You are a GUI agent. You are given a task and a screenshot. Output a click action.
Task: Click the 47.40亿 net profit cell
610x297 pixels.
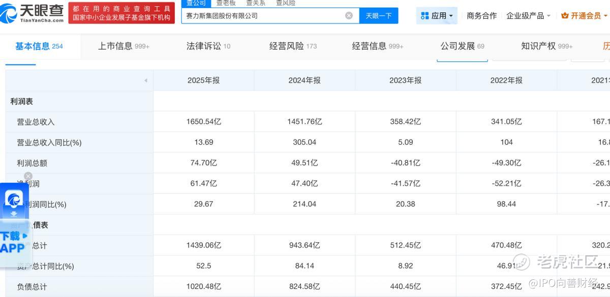coord(304,183)
